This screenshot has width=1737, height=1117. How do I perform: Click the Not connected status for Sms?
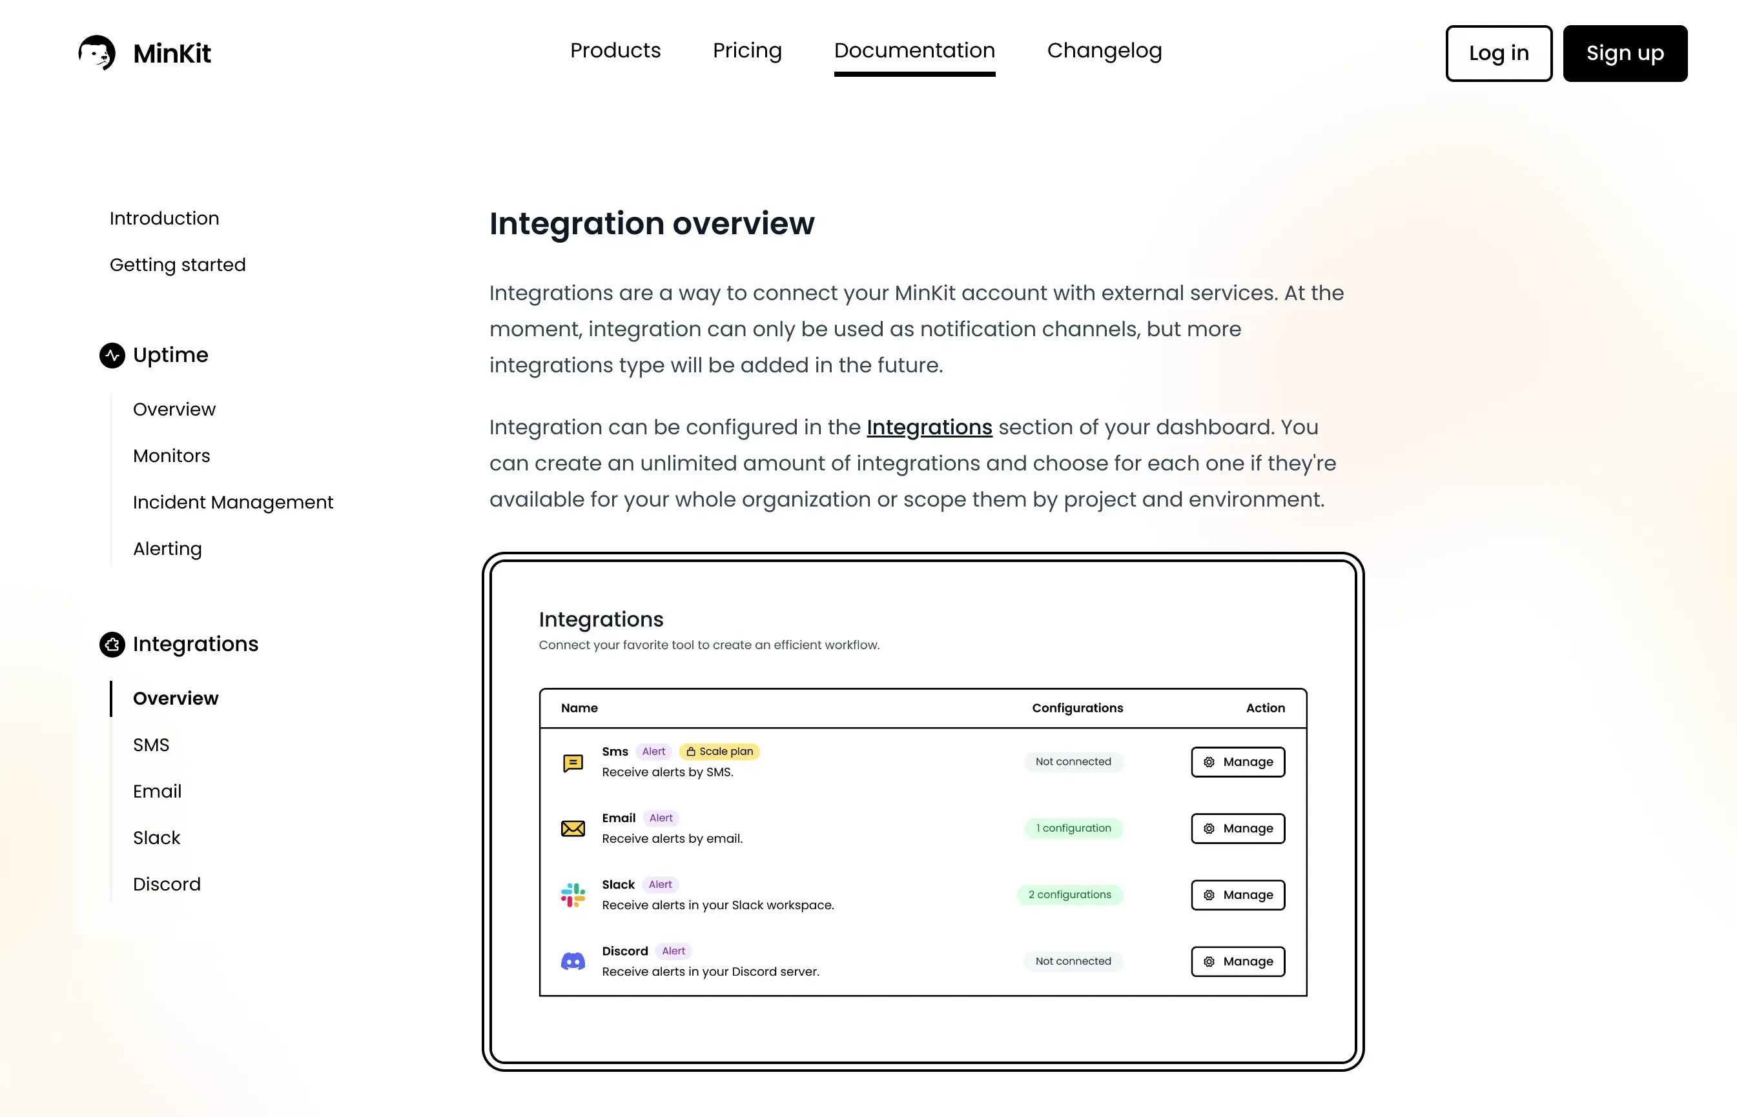click(x=1073, y=761)
